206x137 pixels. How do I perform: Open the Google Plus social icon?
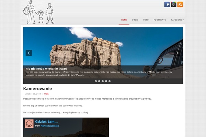point(173,4)
